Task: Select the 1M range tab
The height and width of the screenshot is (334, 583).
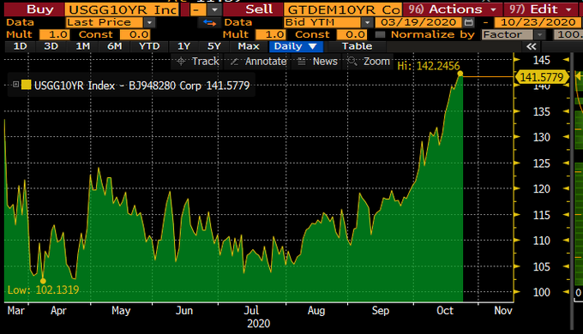Action: (x=82, y=46)
